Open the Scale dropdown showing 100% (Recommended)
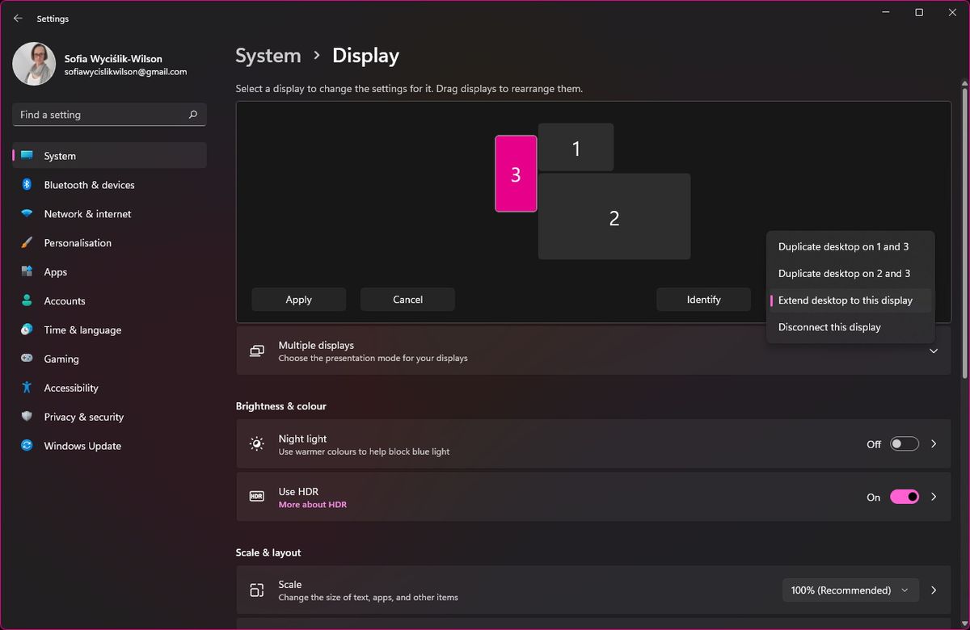The image size is (970, 630). [x=850, y=590]
